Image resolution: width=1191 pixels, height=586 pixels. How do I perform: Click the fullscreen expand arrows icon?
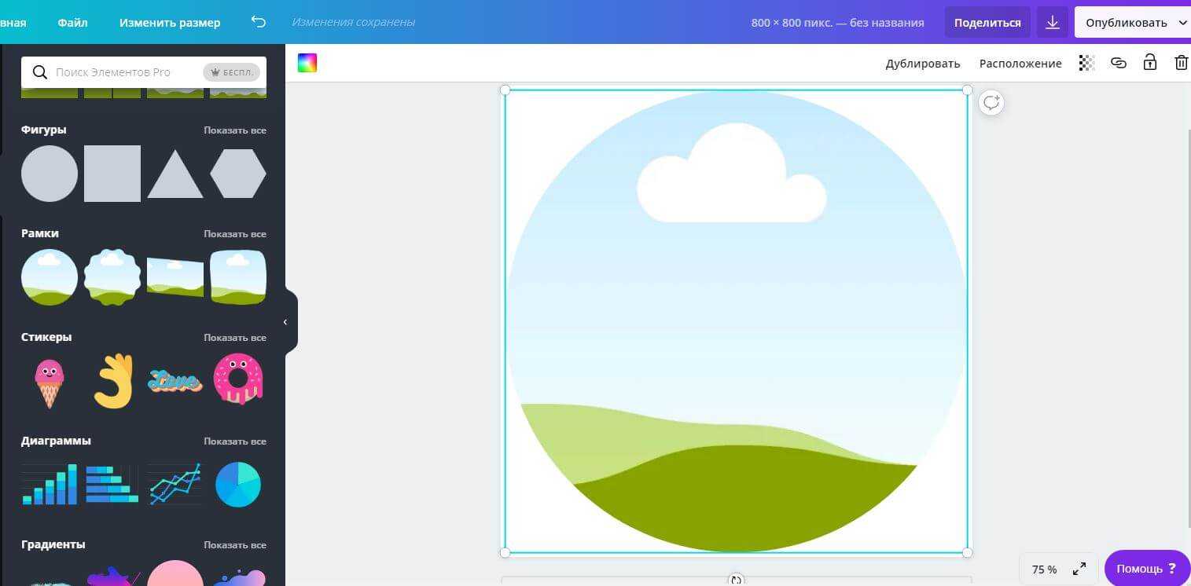[x=1079, y=569]
